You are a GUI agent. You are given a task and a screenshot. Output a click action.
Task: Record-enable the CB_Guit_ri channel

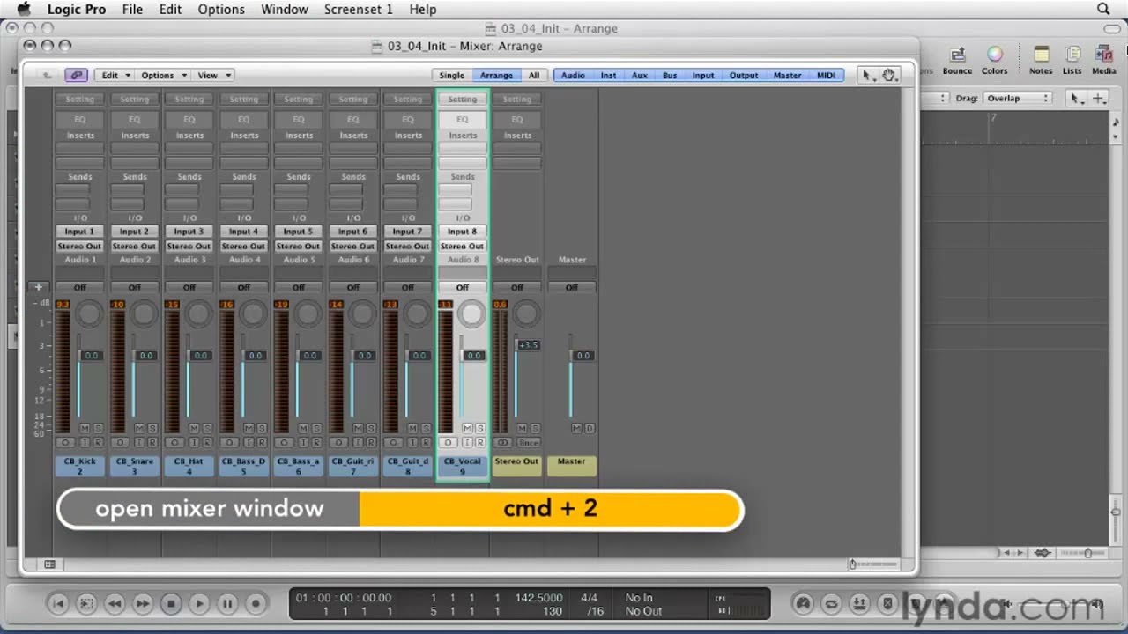click(x=371, y=442)
